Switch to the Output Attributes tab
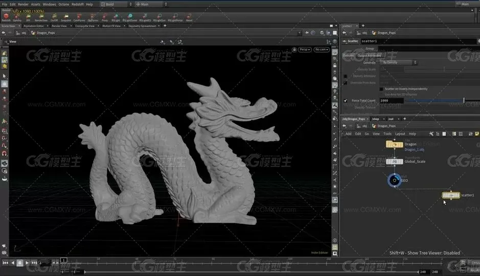The image size is (480, 276). pos(369,55)
